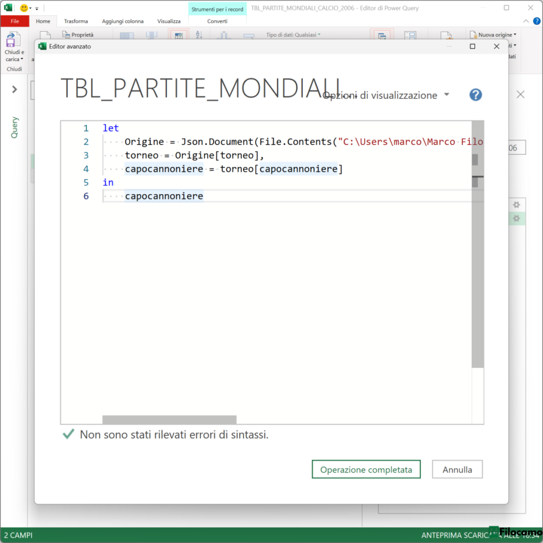Click the sort ascending A-Z icon
This screenshot has width=543, height=543.
click(x=199, y=34)
